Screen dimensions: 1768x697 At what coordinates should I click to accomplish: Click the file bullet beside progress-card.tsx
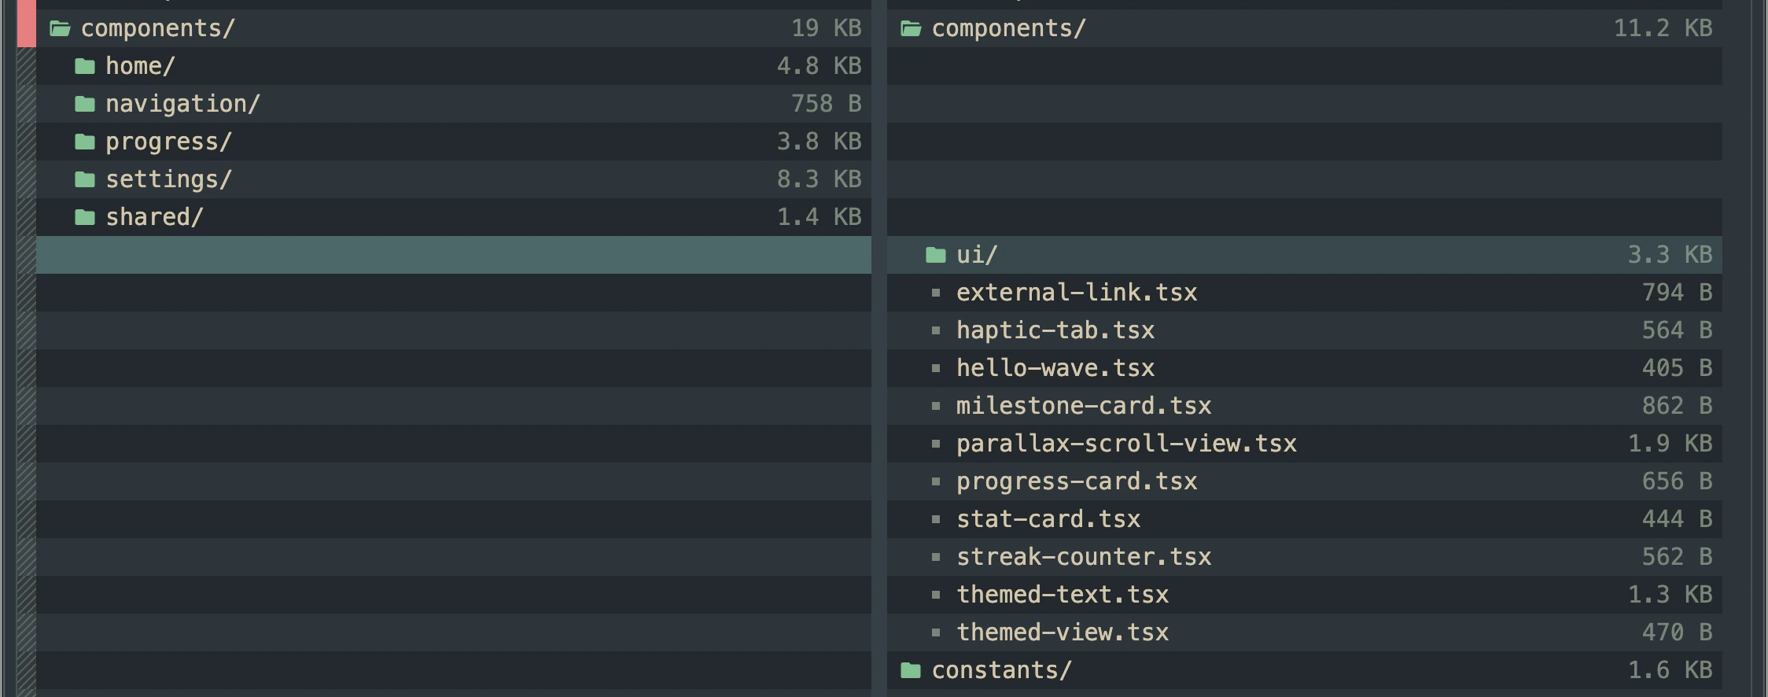[936, 481]
